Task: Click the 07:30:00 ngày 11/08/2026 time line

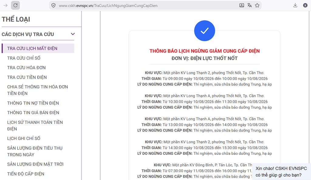Action: (x=197, y=171)
